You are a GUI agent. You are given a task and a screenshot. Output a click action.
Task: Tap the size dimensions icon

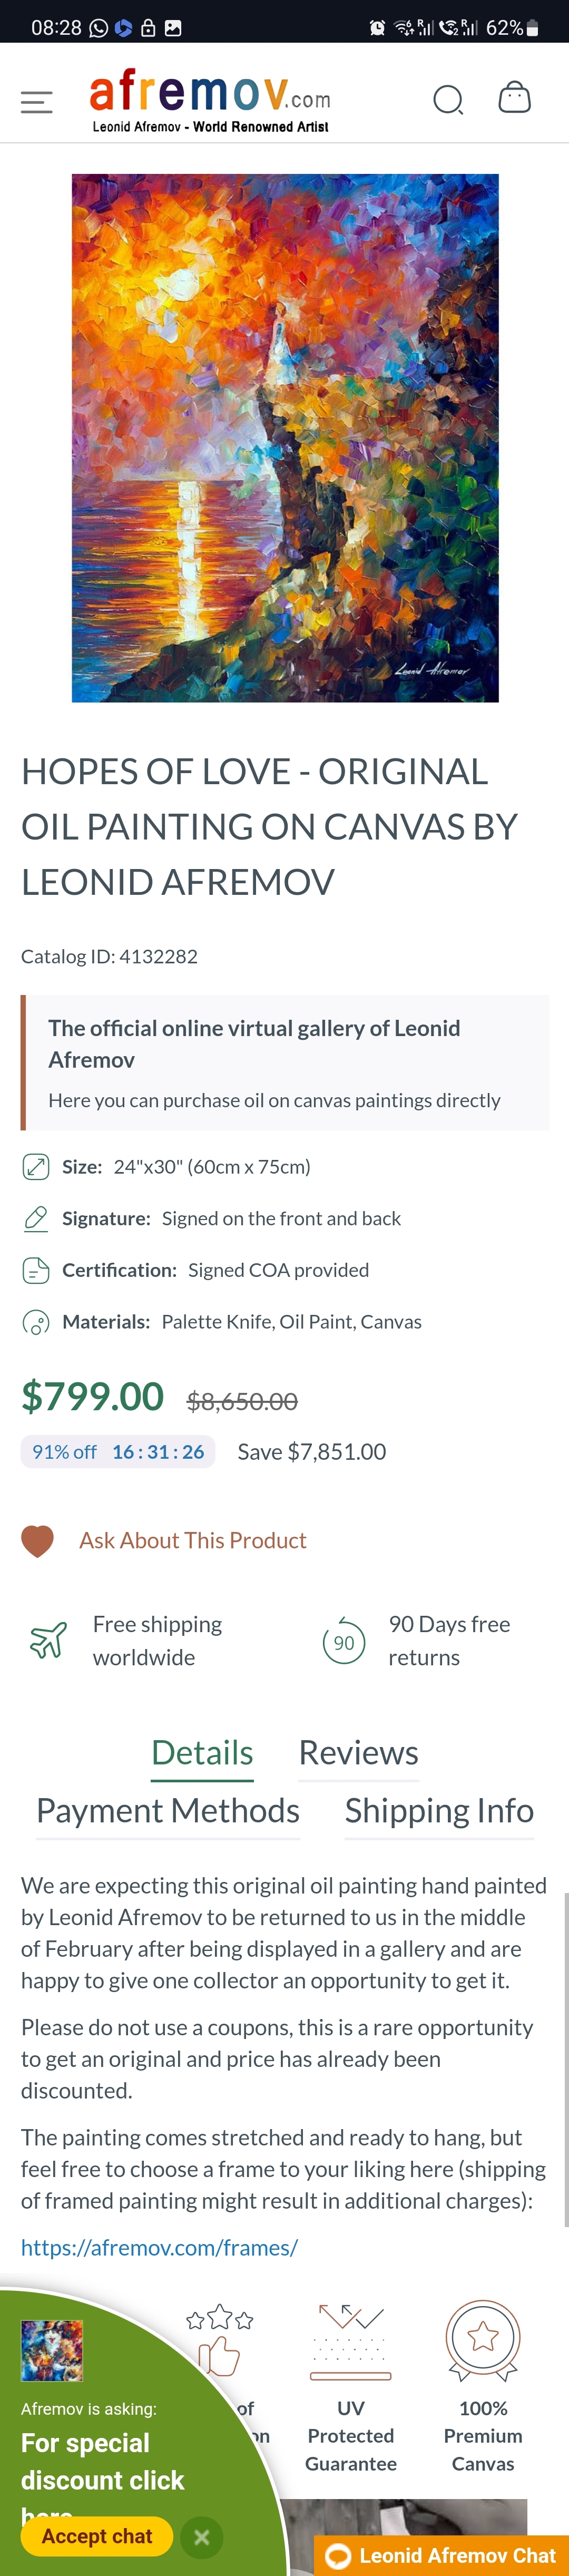pyautogui.click(x=36, y=1167)
